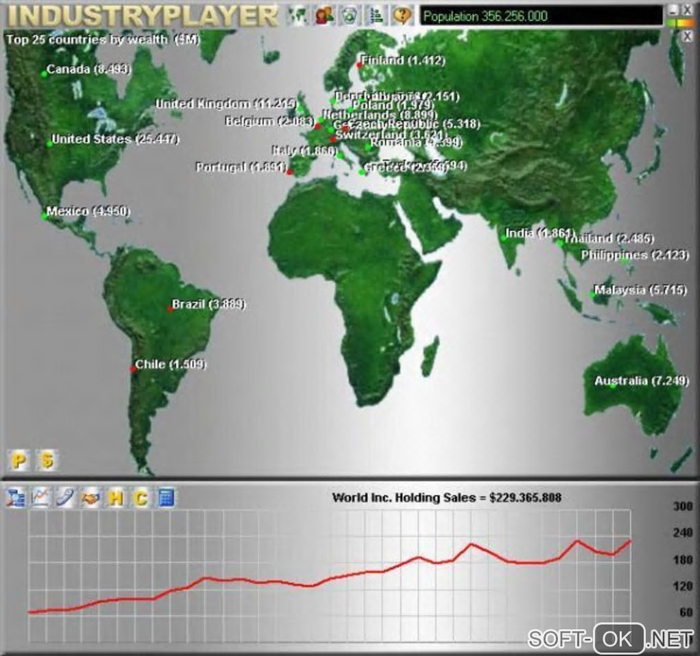Select Romania label on the map

(x=416, y=143)
